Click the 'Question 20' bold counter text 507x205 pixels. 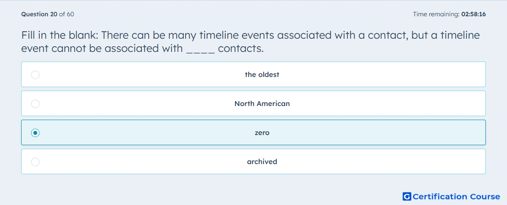[x=39, y=14]
